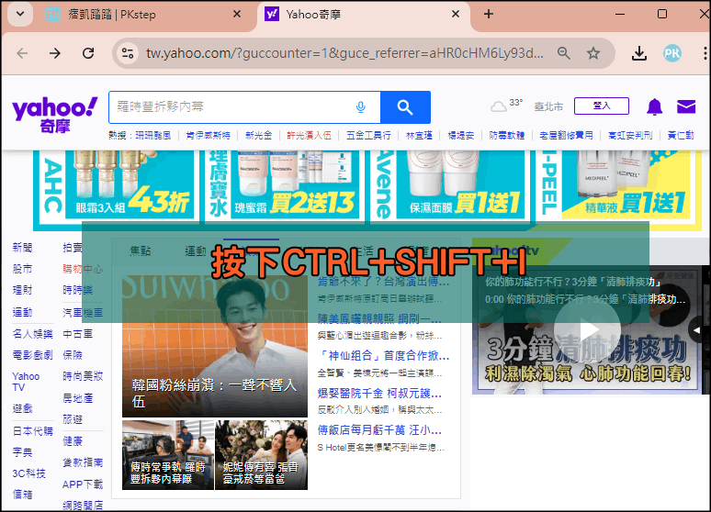Open 信箱 in the left sidebar
This screenshot has width=711, height=512.
pos(22,495)
